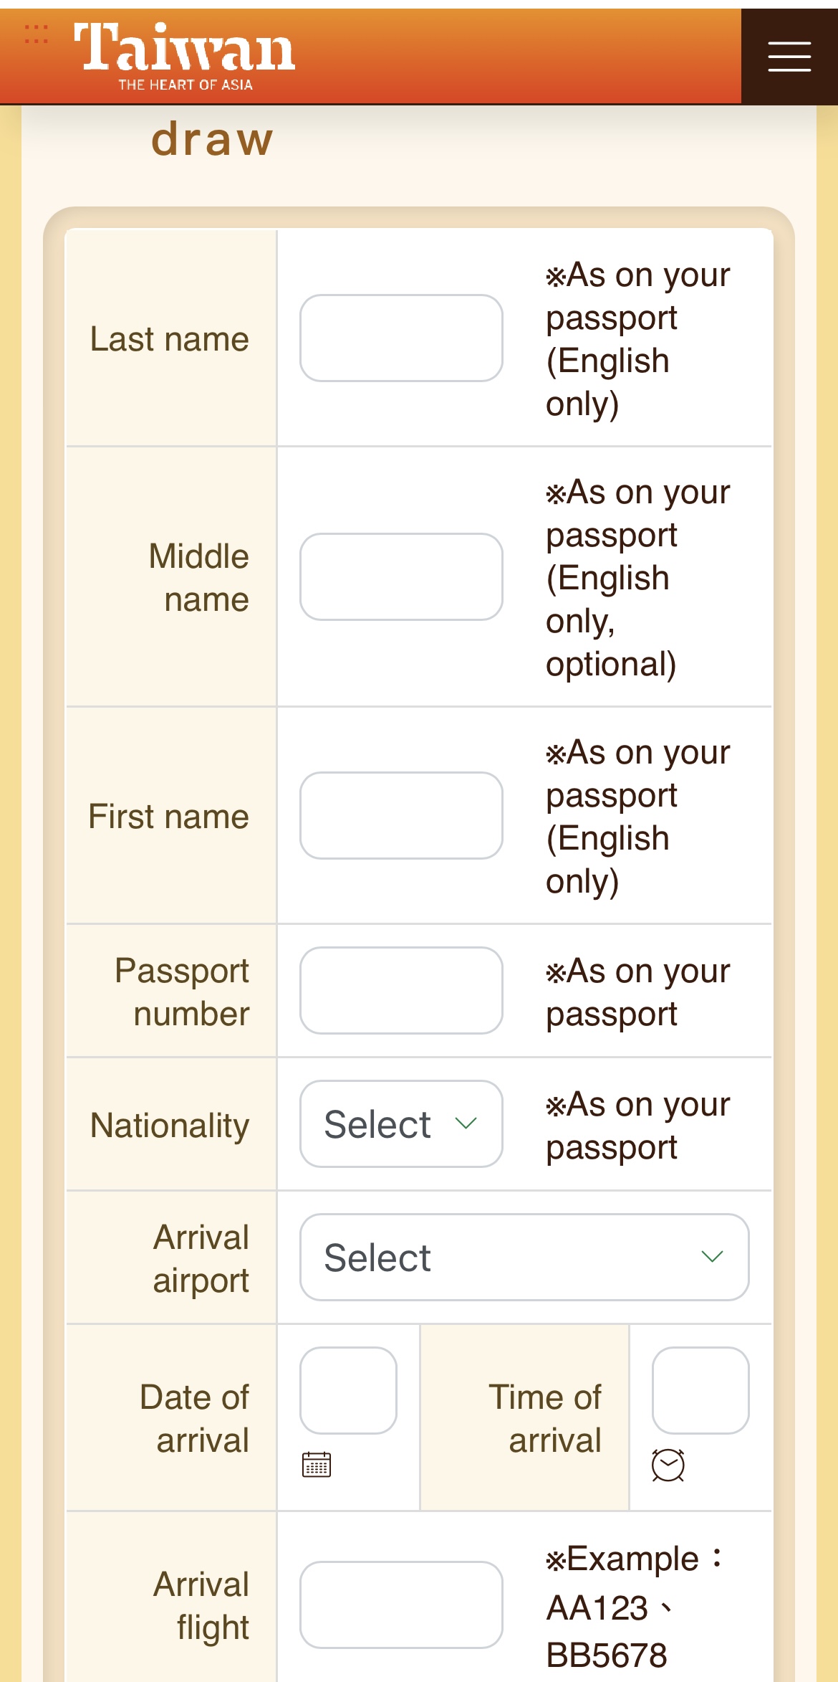This screenshot has height=1682, width=838.
Task: Click into the First name text box
Action: (x=400, y=815)
